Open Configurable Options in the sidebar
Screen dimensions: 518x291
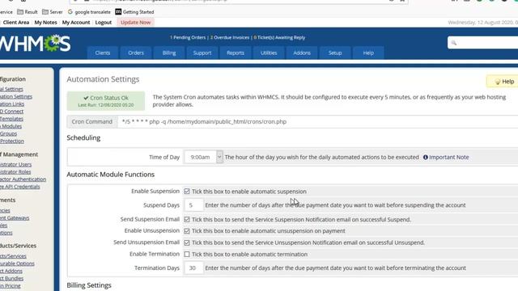(x=17, y=264)
